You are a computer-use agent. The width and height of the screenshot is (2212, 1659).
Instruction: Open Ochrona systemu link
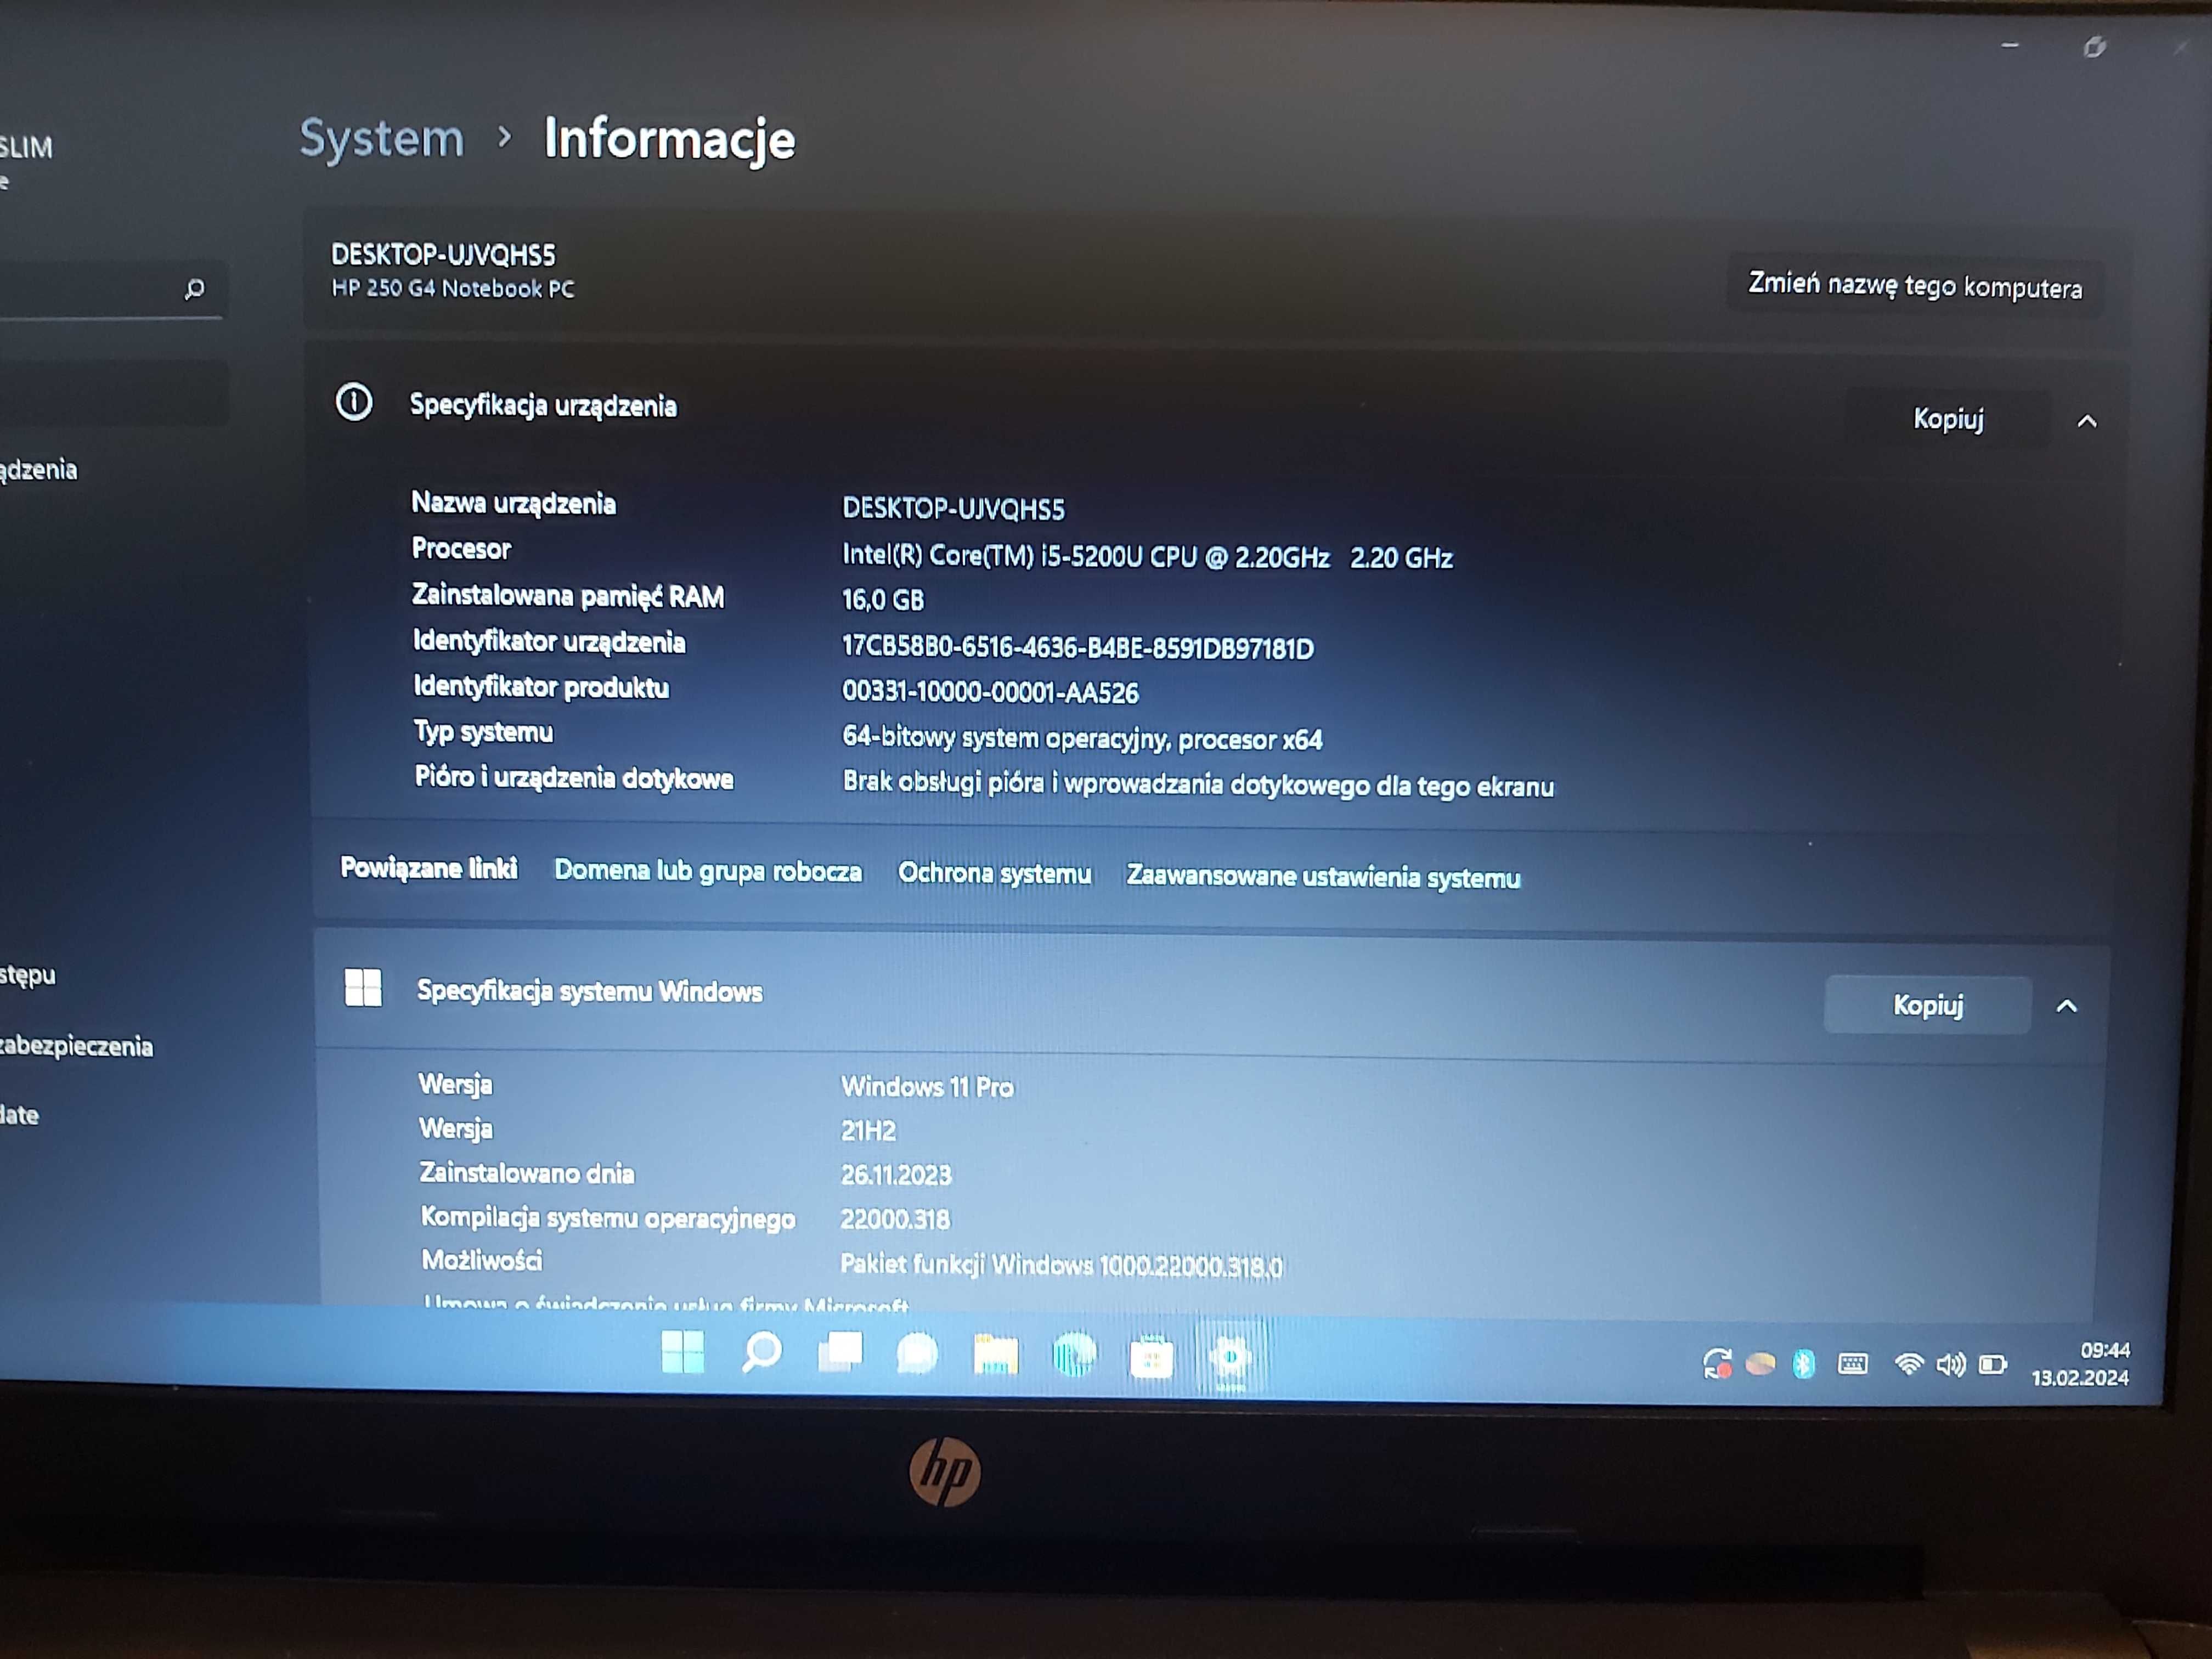pos(994,873)
